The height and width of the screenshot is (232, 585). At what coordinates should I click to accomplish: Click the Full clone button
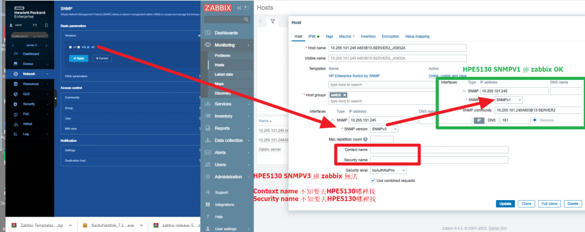(x=549, y=203)
